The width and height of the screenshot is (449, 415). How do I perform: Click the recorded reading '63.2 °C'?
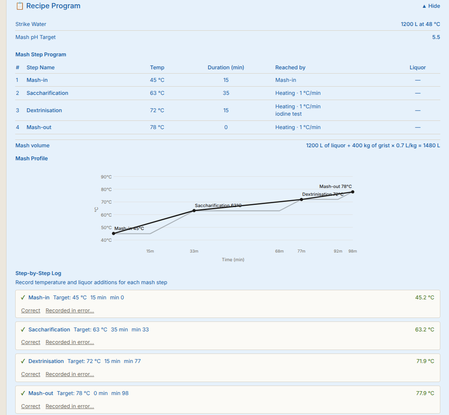425,330
